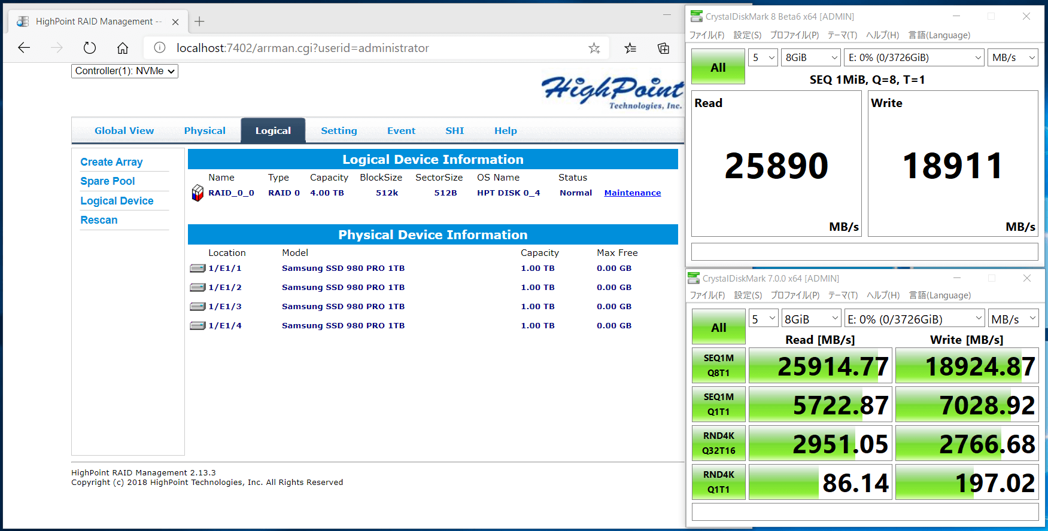This screenshot has width=1048, height=531.
Task: View site information icon in address bar
Action: click(160, 48)
